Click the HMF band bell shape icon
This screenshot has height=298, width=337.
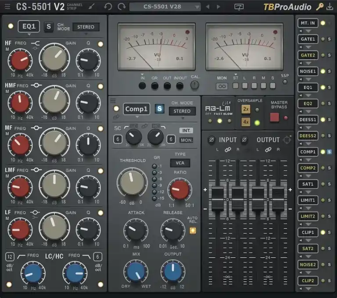tap(36, 85)
